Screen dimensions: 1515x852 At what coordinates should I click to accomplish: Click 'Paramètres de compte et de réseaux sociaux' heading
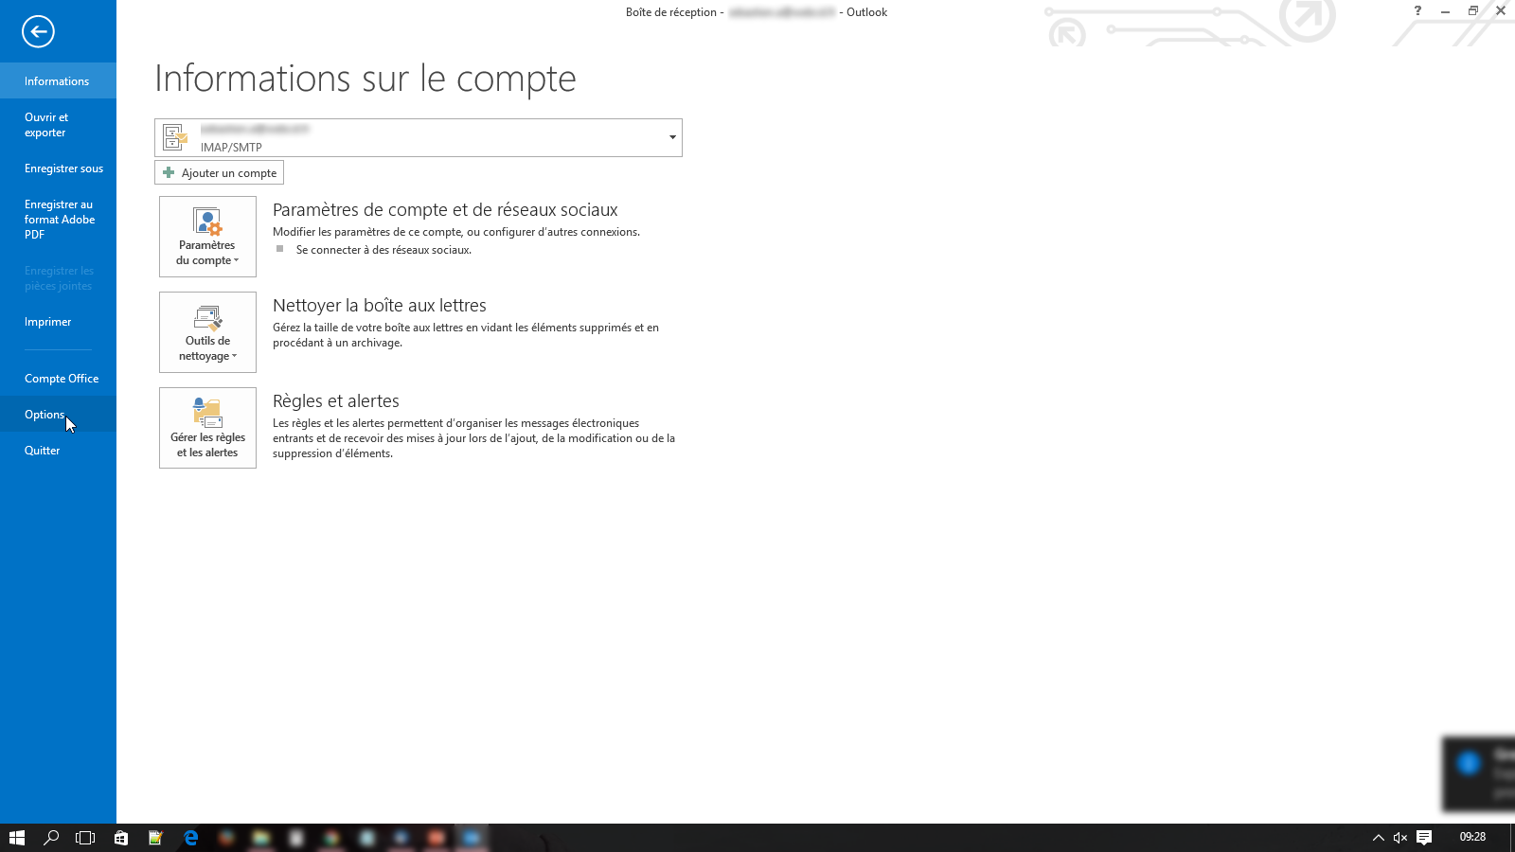(x=445, y=210)
